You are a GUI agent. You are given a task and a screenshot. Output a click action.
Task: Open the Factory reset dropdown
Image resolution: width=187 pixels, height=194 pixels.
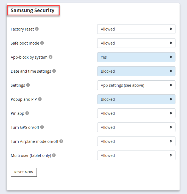point(136,29)
